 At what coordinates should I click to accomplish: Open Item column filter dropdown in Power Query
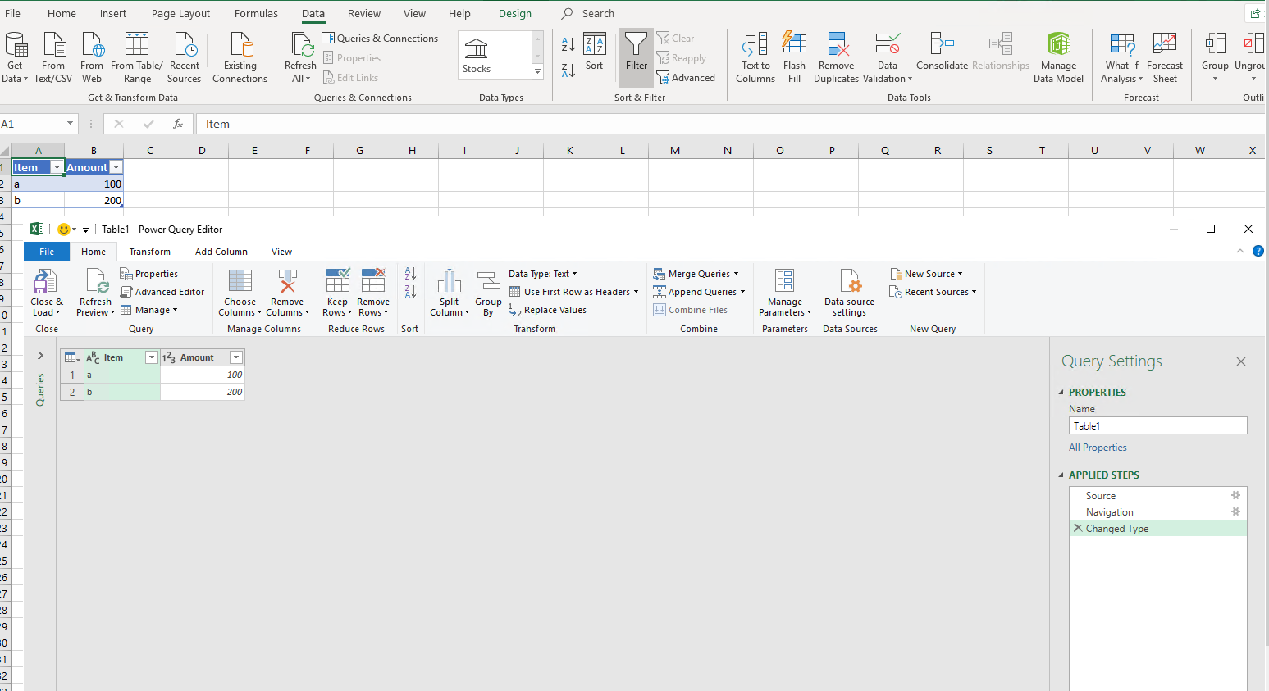[151, 357]
